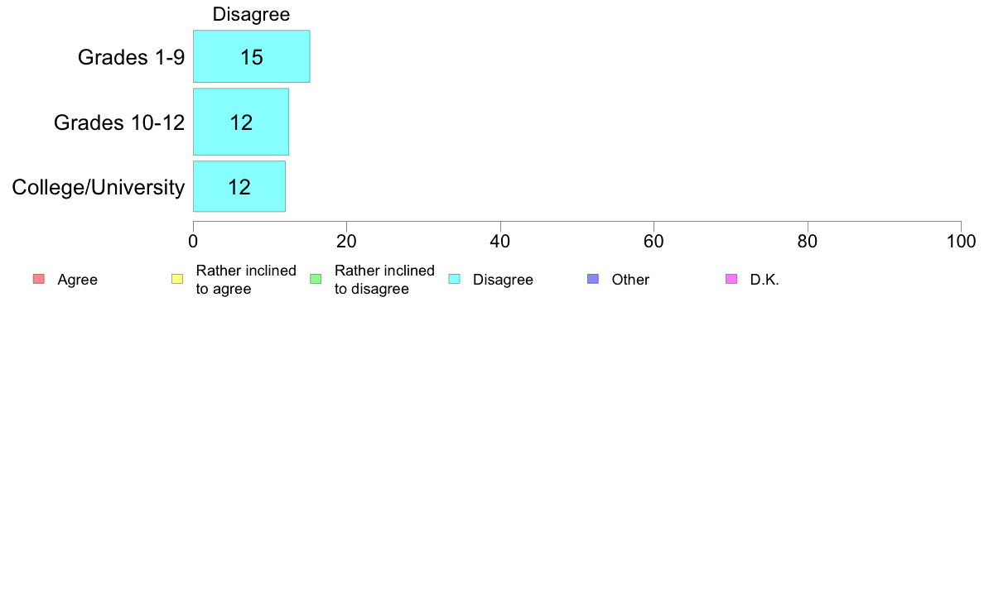
Task: Click the 40 tick label on axis
Action: 500,242
